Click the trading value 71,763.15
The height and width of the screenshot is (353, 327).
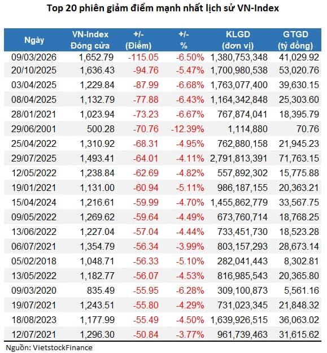299,158
